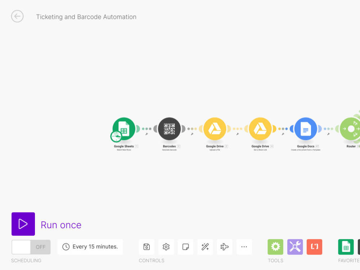Click the wrench filter before the Google Docs module
Viewport: 360px width, 270px height.
click(x=283, y=134)
